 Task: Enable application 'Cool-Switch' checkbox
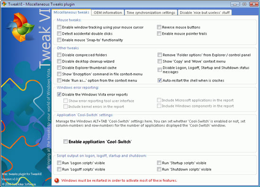66,142
